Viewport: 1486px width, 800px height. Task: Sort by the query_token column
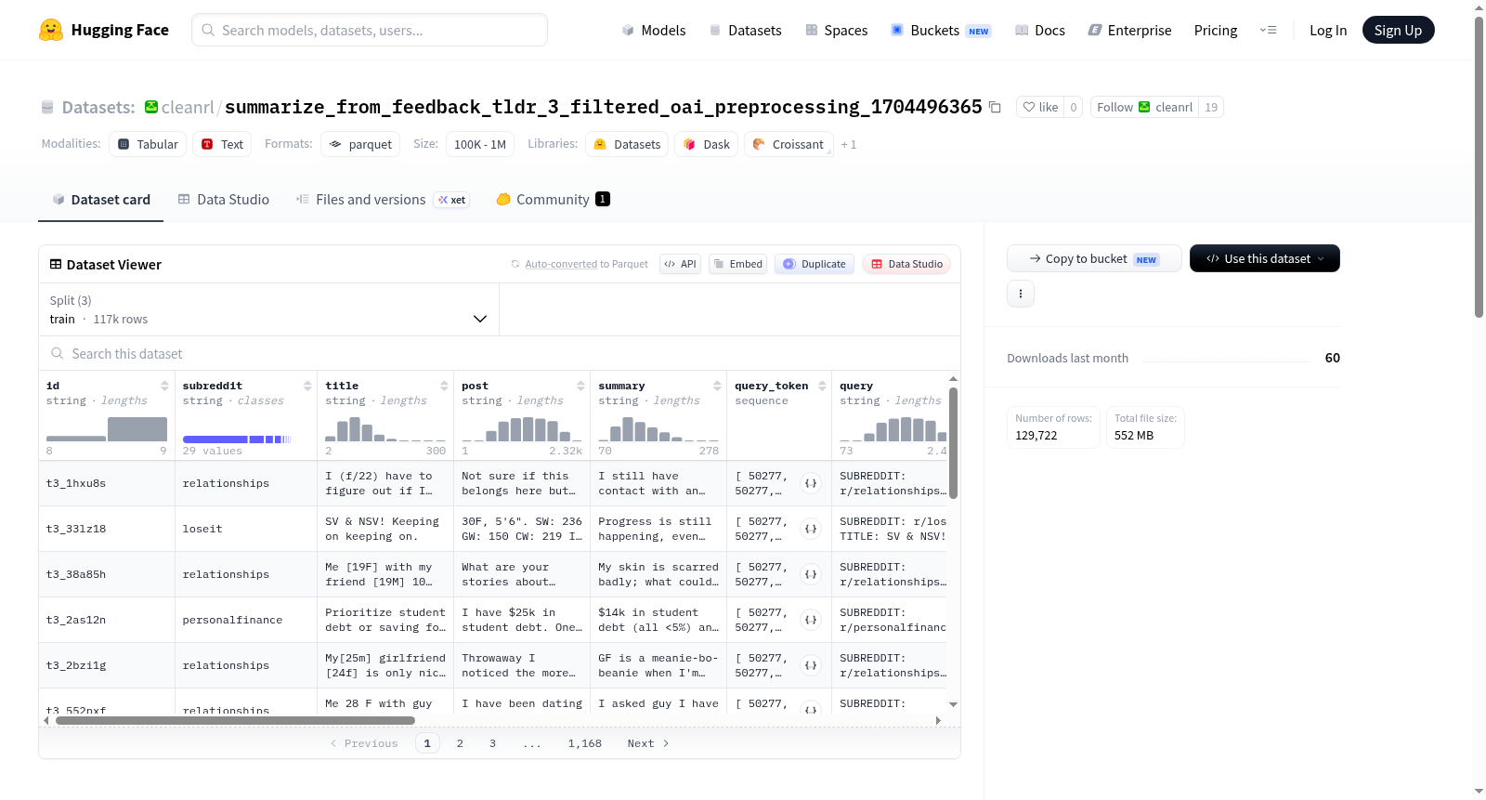[822, 386]
